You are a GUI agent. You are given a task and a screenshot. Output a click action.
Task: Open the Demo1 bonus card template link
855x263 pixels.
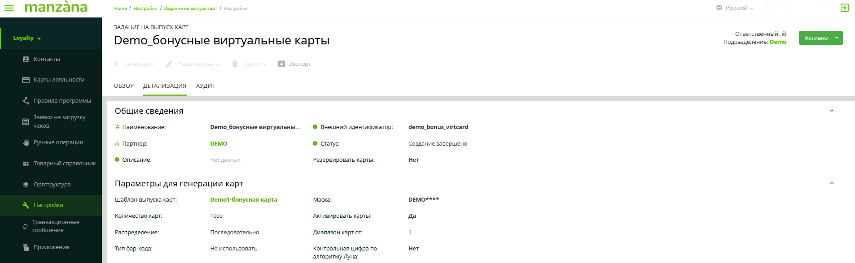click(x=243, y=200)
